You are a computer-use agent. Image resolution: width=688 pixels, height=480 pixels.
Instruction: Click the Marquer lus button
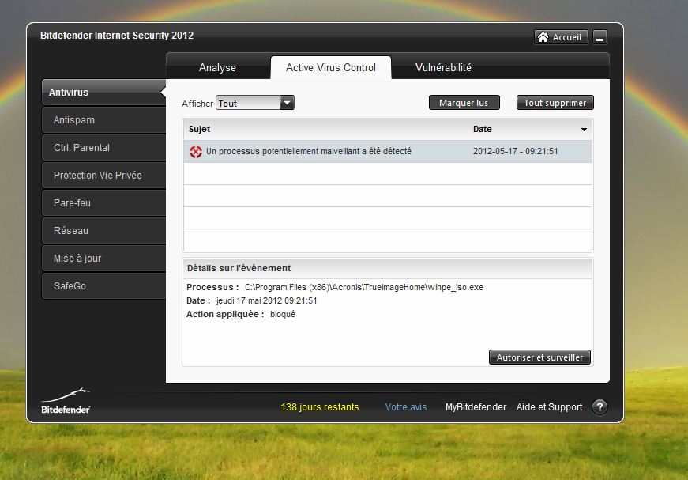464,103
